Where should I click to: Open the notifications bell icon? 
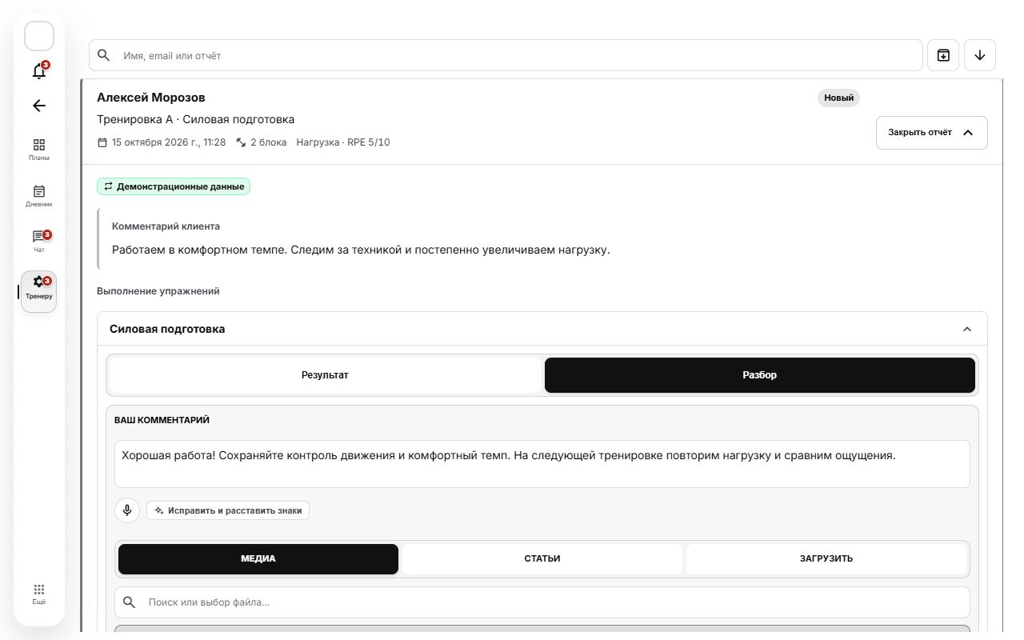tap(39, 70)
